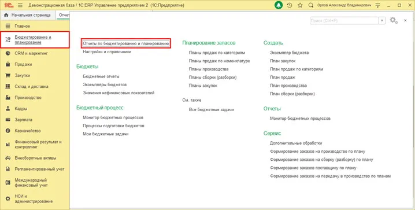This screenshot has height=210, width=415.
Task: Click the Закупки cart icon
Action: coord(8,75)
